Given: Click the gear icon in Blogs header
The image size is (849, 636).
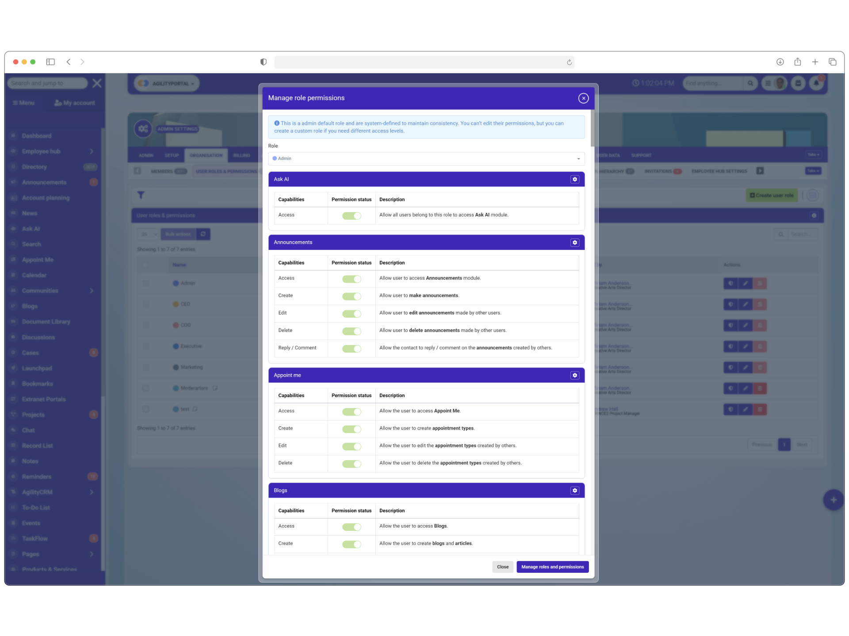Looking at the screenshot, I should pyautogui.click(x=574, y=491).
